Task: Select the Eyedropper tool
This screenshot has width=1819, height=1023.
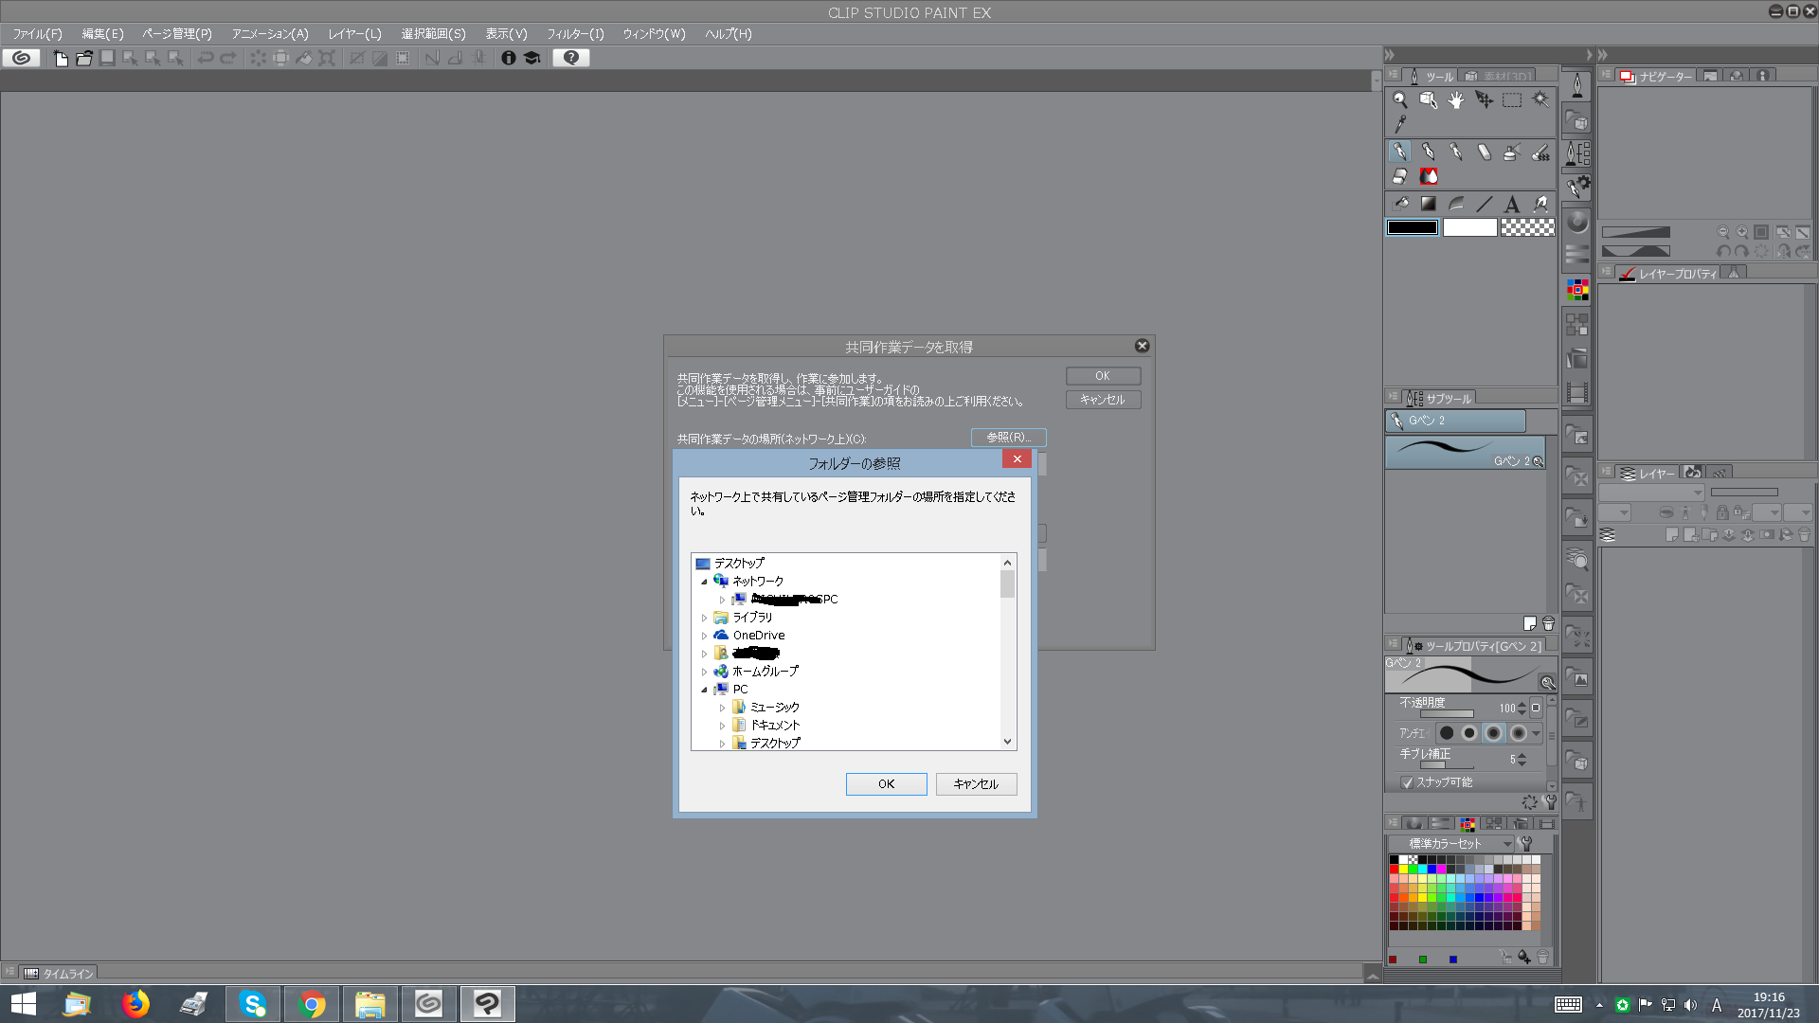Action: 1400,124
